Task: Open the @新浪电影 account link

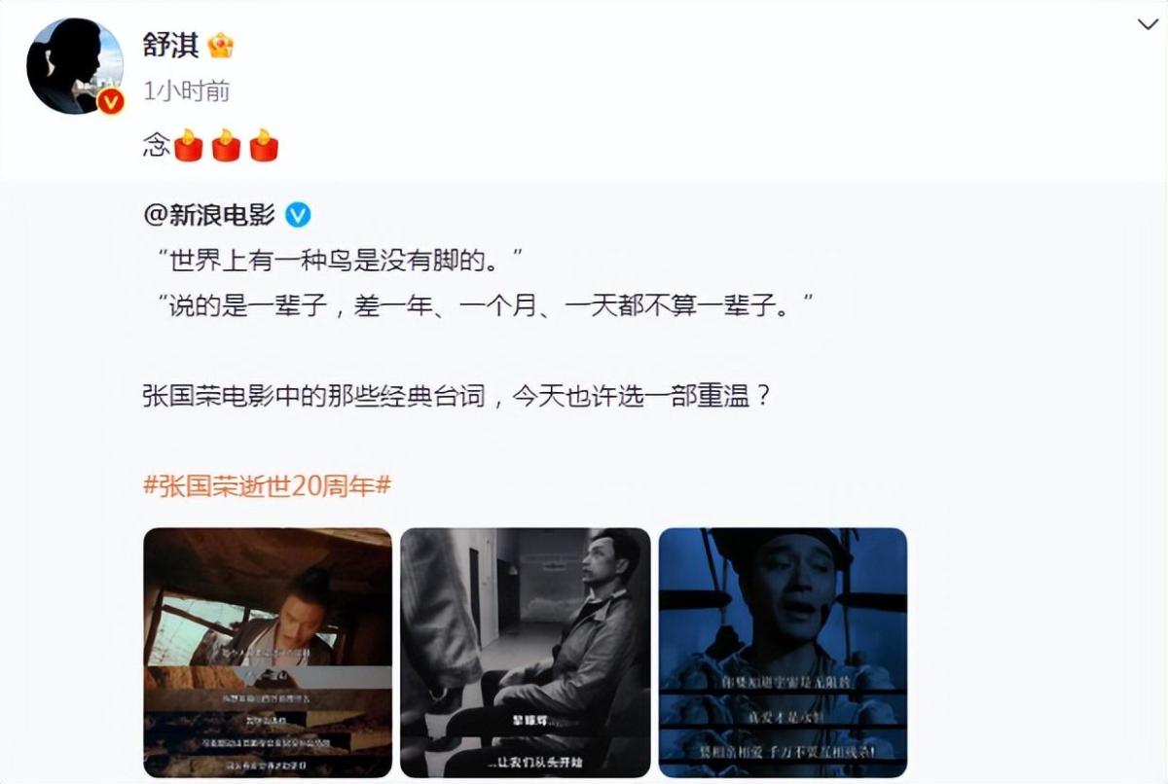Action: point(209,214)
